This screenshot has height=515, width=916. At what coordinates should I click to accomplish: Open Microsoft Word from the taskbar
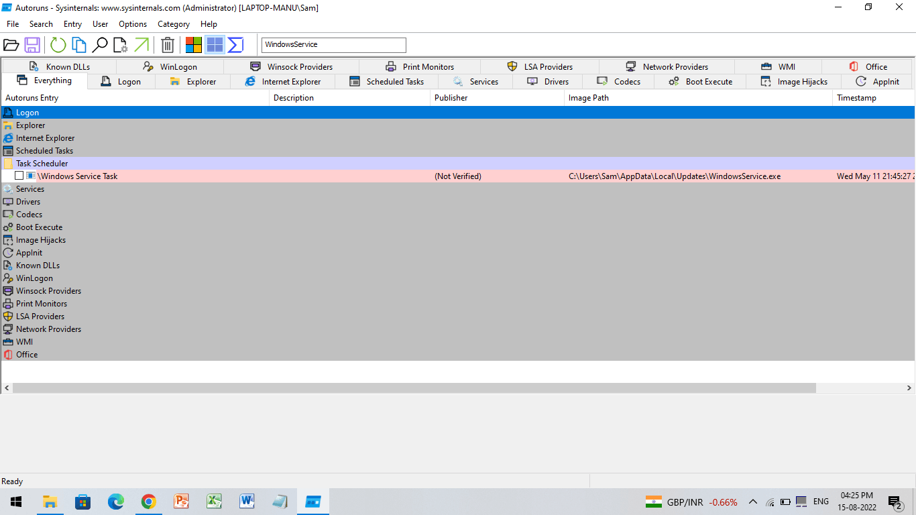[247, 502]
